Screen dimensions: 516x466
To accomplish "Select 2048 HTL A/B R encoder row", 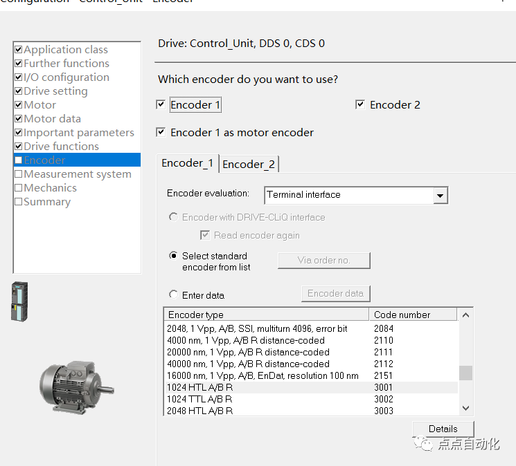I will click(x=311, y=411).
